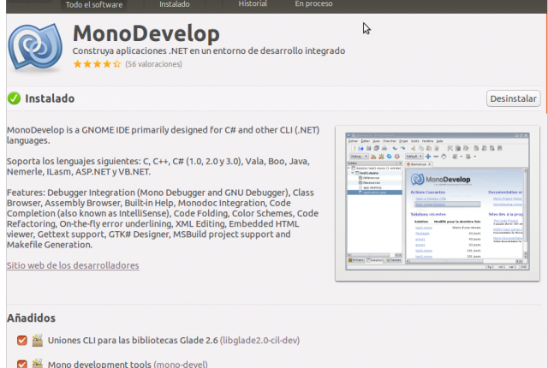This screenshot has width=548, height=368.
Task: Uncheck the libglade2.0-cil-dev add-on checkbox
Action: [22, 341]
